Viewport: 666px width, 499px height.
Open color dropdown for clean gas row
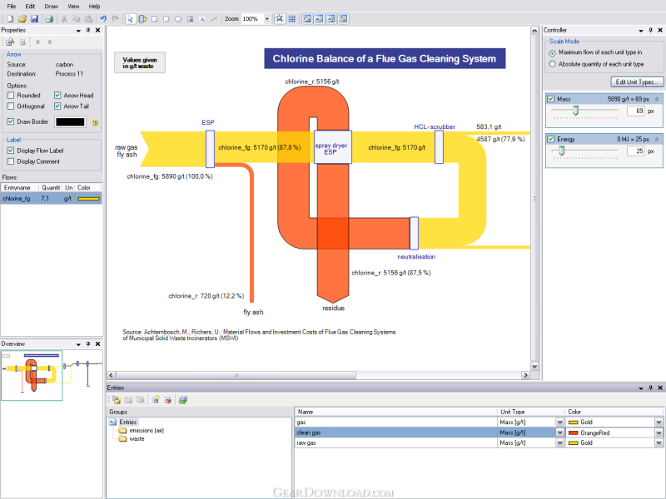point(659,433)
